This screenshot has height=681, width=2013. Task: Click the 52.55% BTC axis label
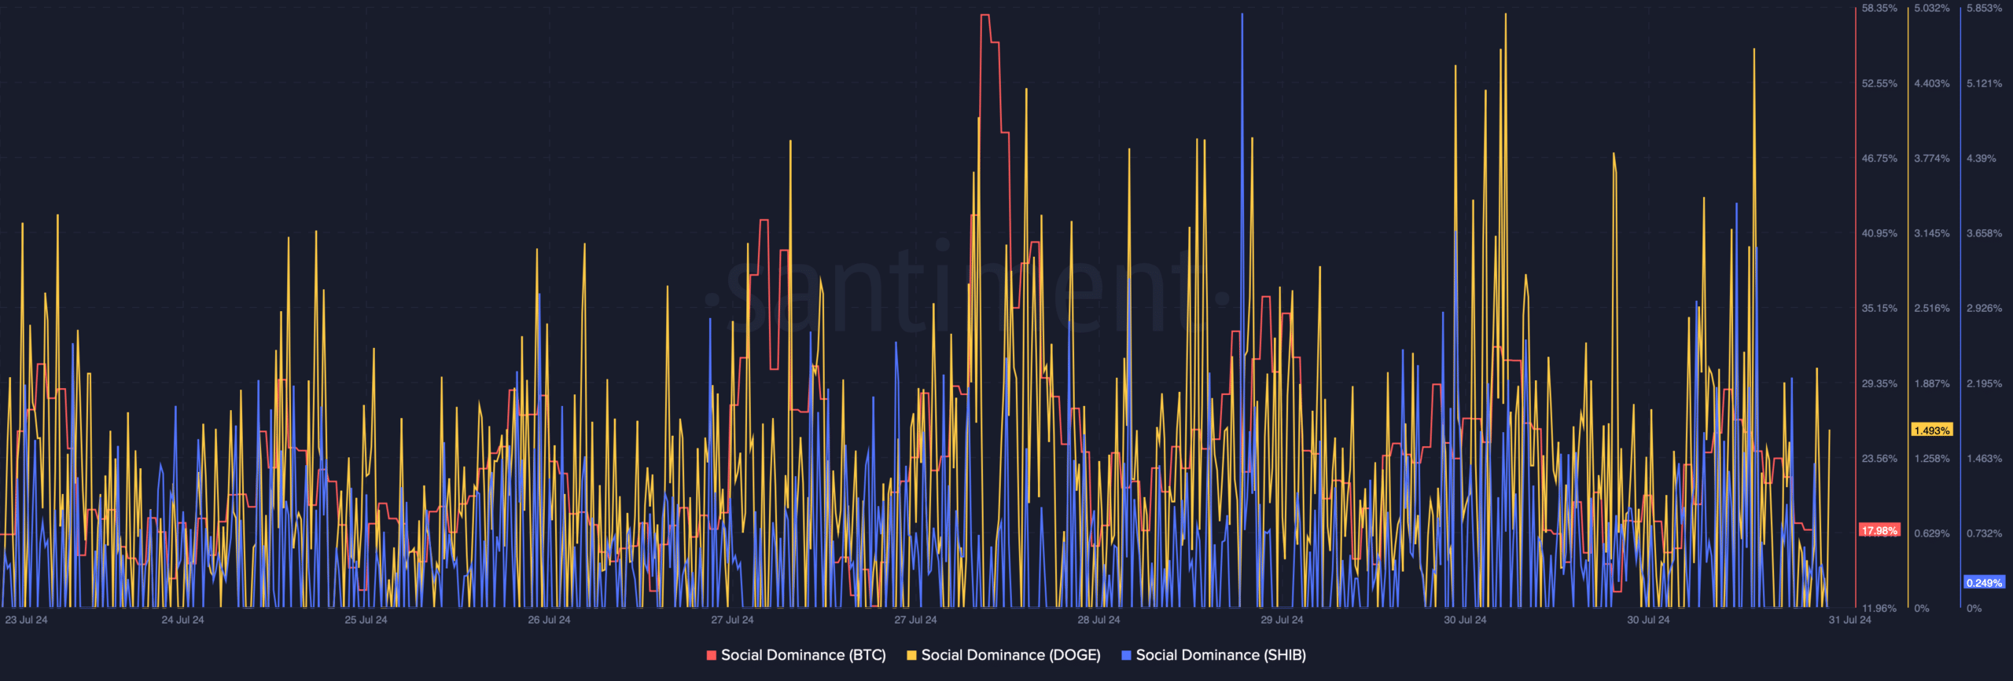click(x=1879, y=83)
